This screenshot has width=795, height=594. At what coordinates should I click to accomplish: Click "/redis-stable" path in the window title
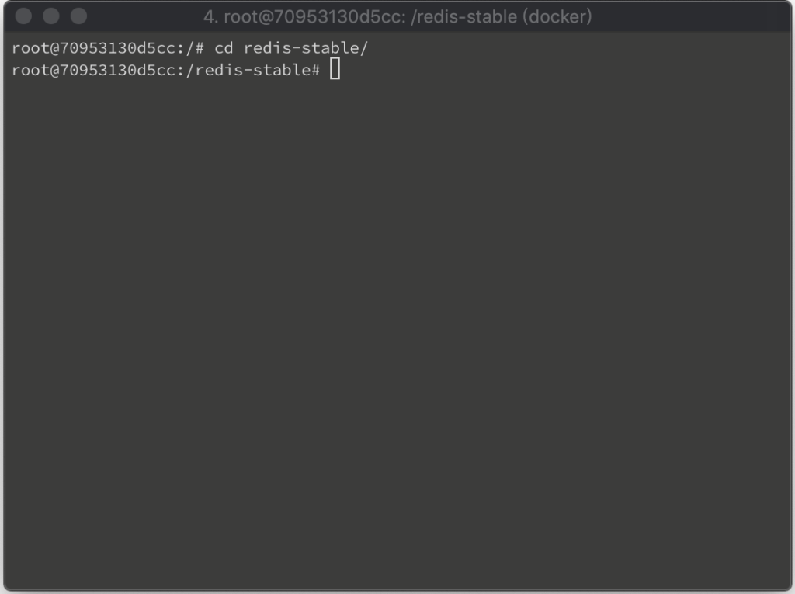click(464, 17)
